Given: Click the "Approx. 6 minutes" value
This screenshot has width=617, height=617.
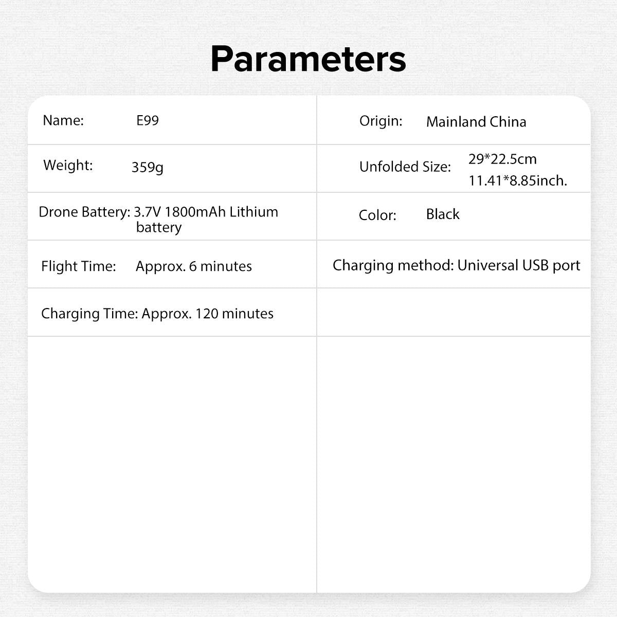Looking at the screenshot, I should coord(194,266).
